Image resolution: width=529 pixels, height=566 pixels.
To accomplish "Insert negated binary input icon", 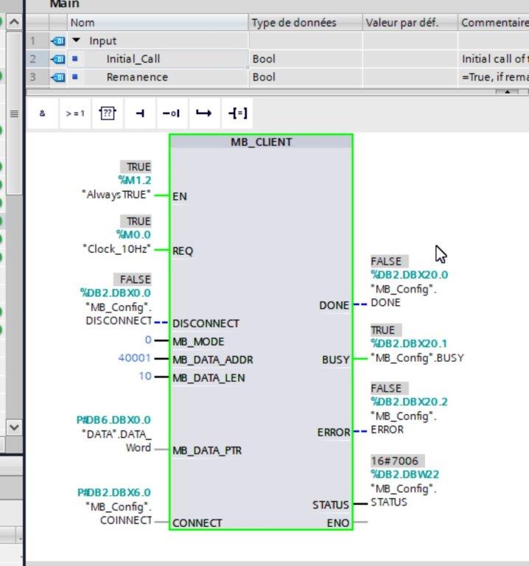I will [x=172, y=113].
